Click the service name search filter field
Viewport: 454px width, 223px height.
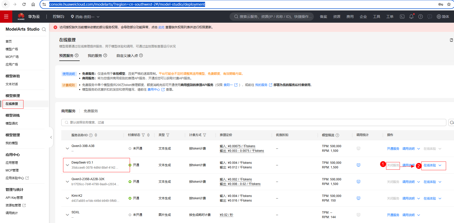coord(253,122)
